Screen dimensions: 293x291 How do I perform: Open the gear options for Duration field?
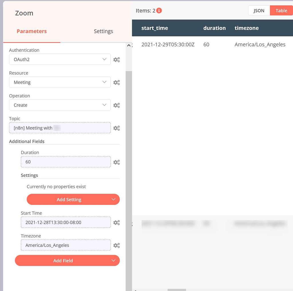pos(117,162)
